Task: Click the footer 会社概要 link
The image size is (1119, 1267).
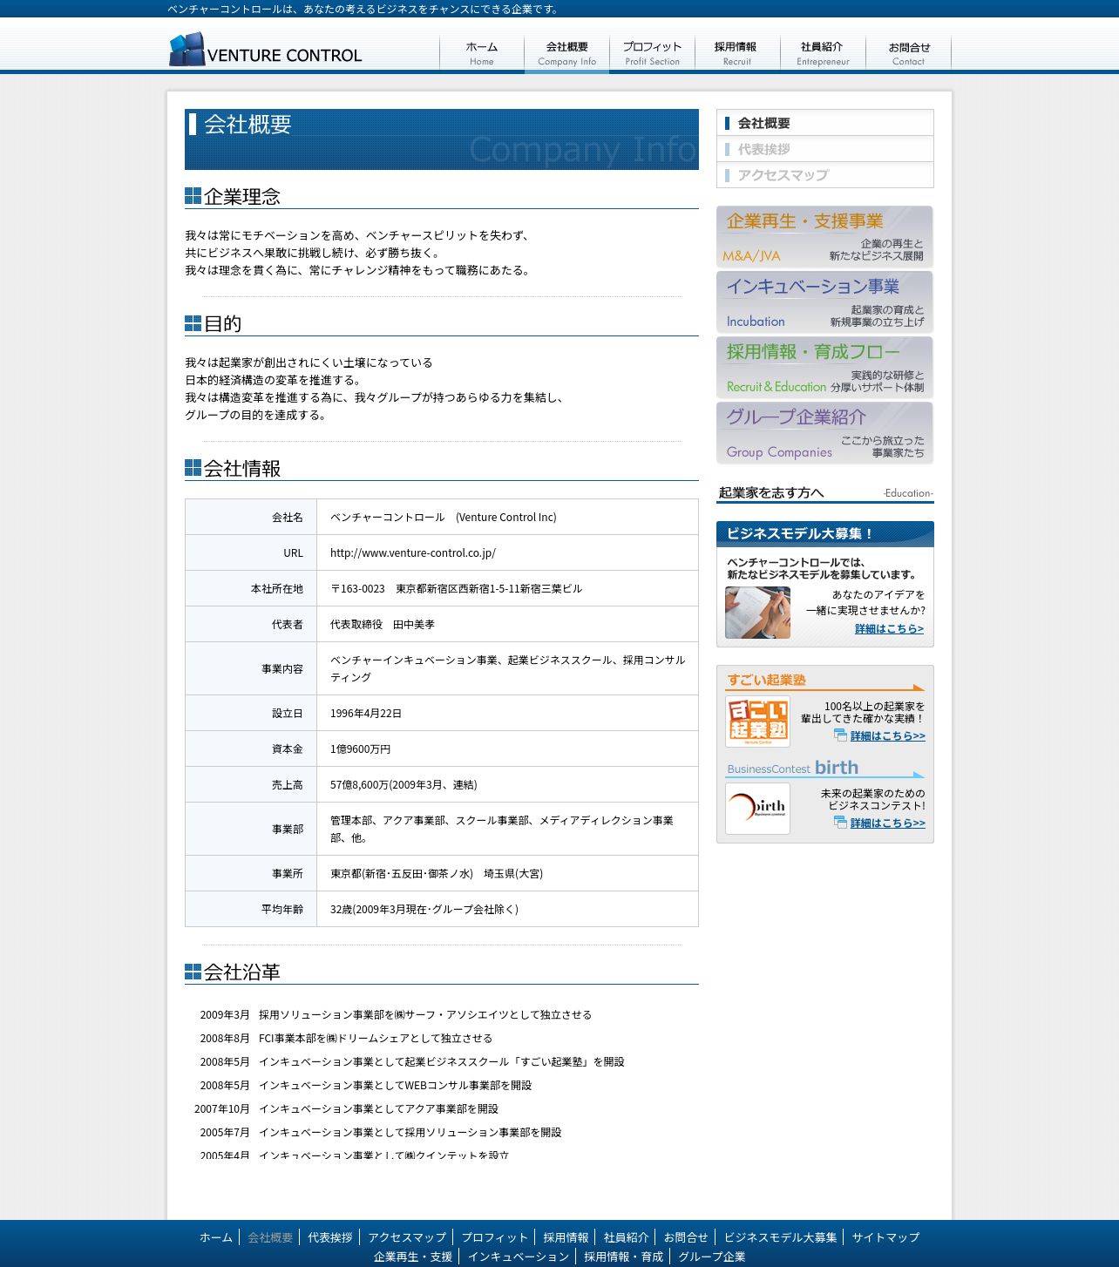Action: (x=270, y=1237)
